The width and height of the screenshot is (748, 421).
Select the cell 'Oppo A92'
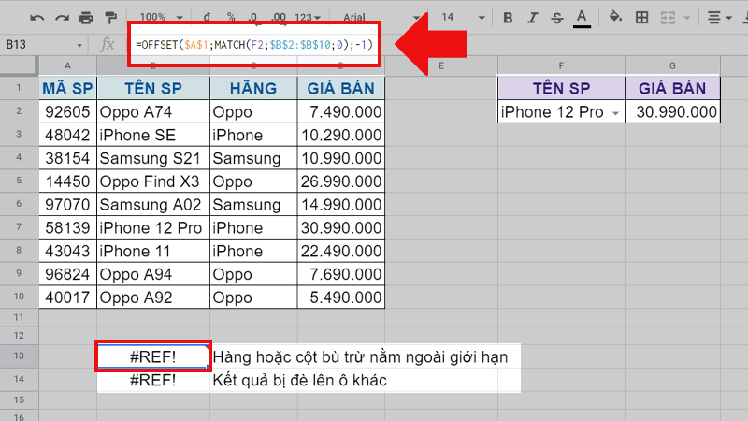click(153, 298)
